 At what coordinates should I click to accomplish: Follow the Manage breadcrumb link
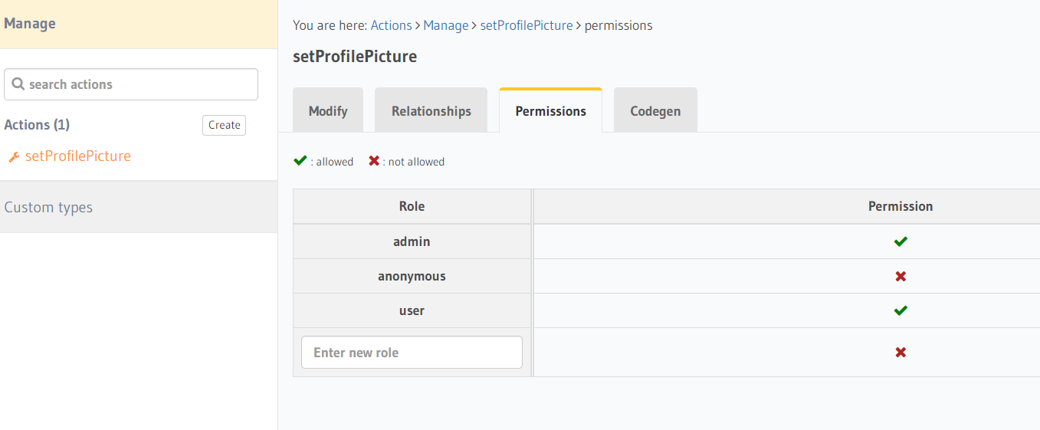tap(445, 25)
